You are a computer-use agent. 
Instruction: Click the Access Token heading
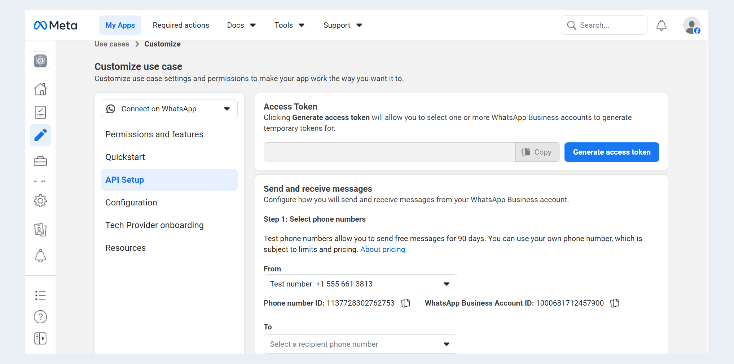[x=290, y=107]
